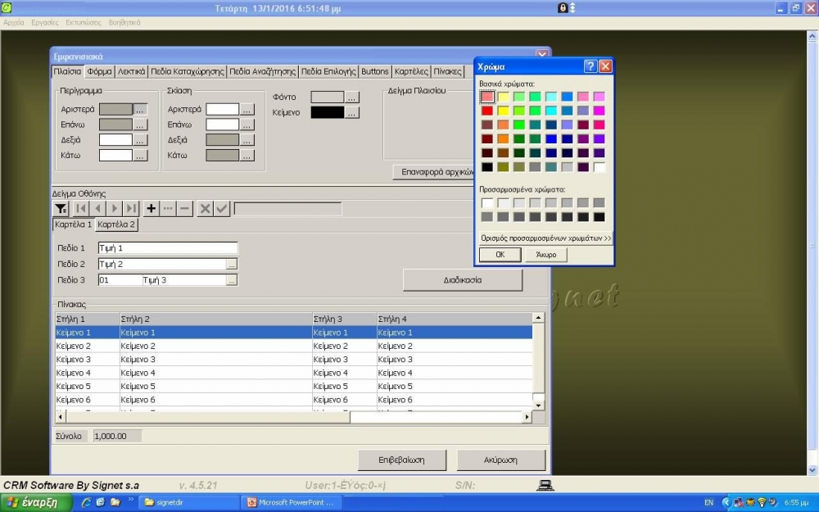Open lookup button next to Τιμή 3

point(232,280)
